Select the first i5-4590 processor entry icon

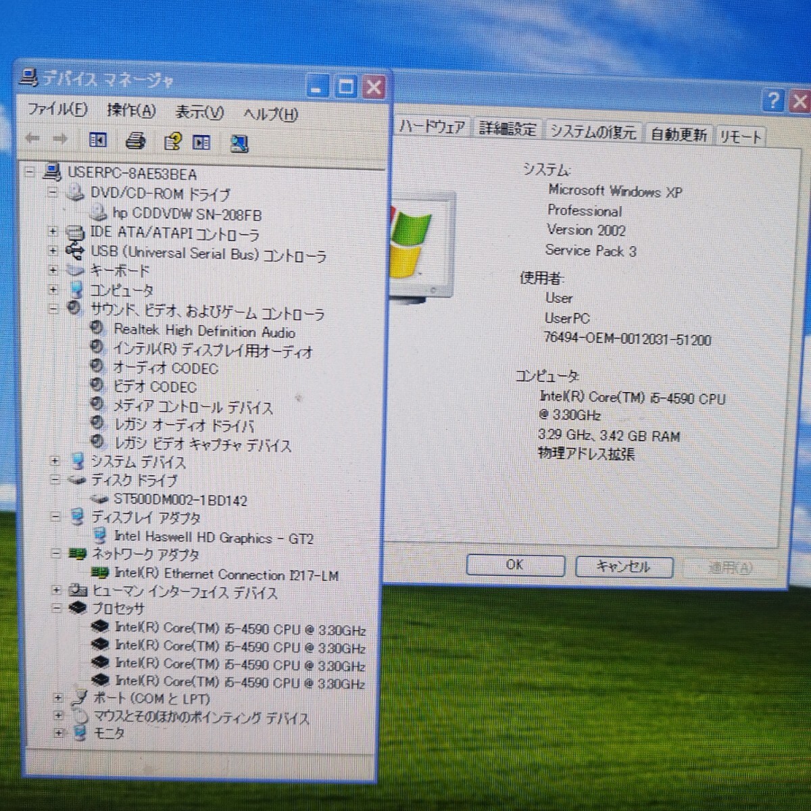point(100,628)
